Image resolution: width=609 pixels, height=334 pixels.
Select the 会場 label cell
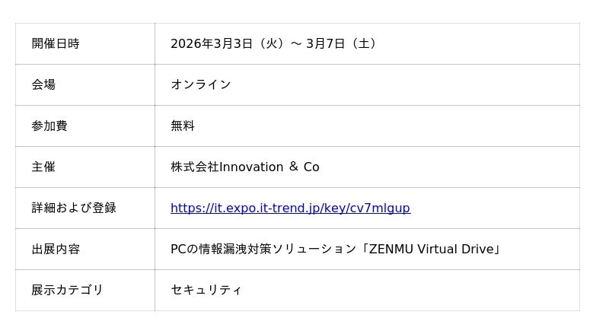click(x=43, y=84)
